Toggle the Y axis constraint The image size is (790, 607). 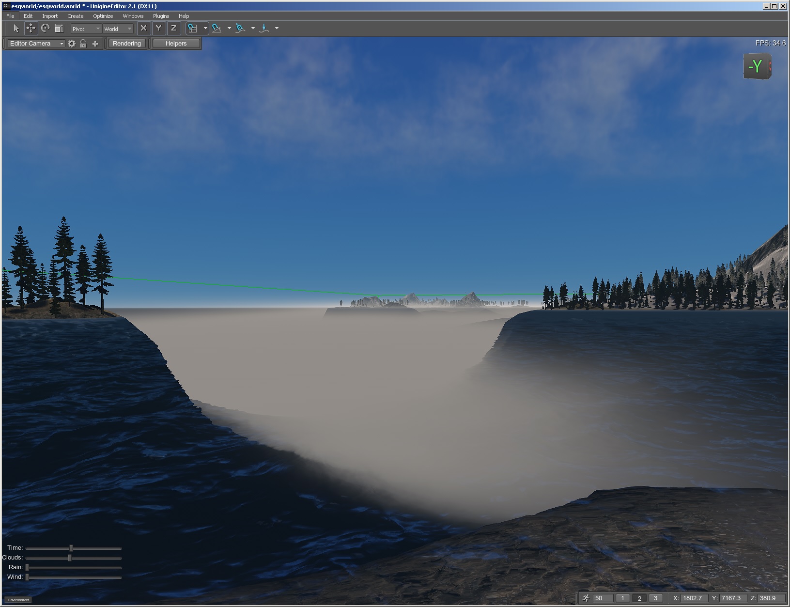[x=158, y=29]
